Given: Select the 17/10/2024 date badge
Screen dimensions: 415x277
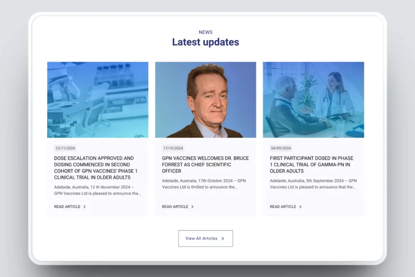Looking at the screenshot, I should tap(173, 148).
